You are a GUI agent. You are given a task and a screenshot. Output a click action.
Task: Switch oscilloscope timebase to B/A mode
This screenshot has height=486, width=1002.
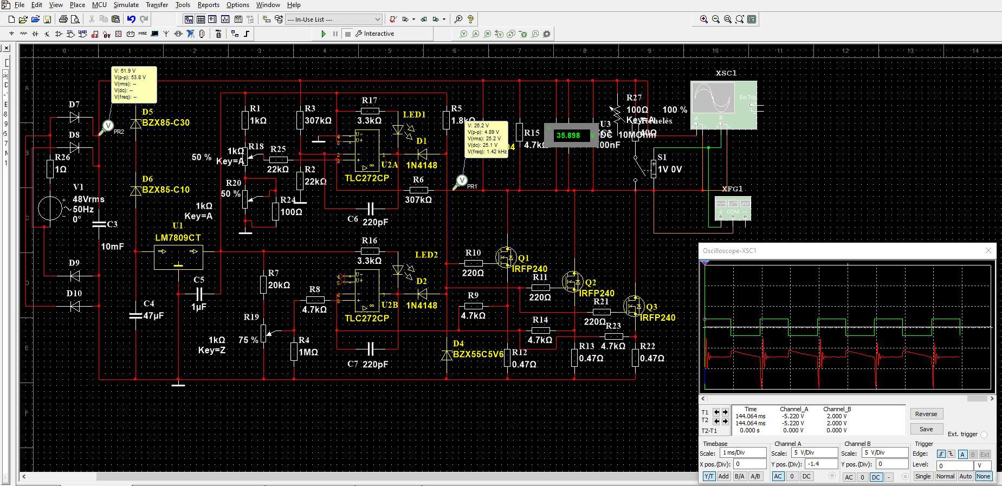tap(739, 476)
